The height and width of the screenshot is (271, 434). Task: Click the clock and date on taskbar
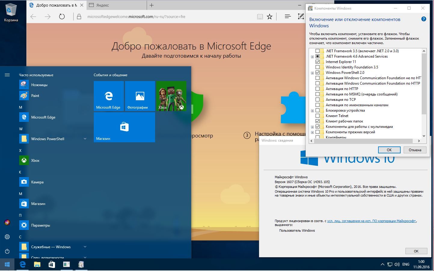421,264
